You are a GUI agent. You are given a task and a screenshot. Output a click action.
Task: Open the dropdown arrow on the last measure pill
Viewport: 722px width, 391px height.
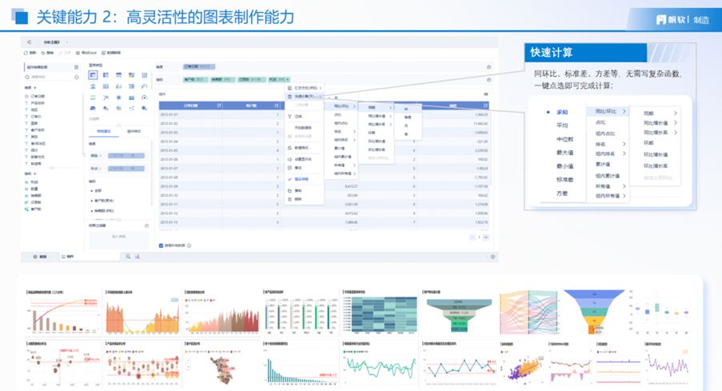coord(287,80)
